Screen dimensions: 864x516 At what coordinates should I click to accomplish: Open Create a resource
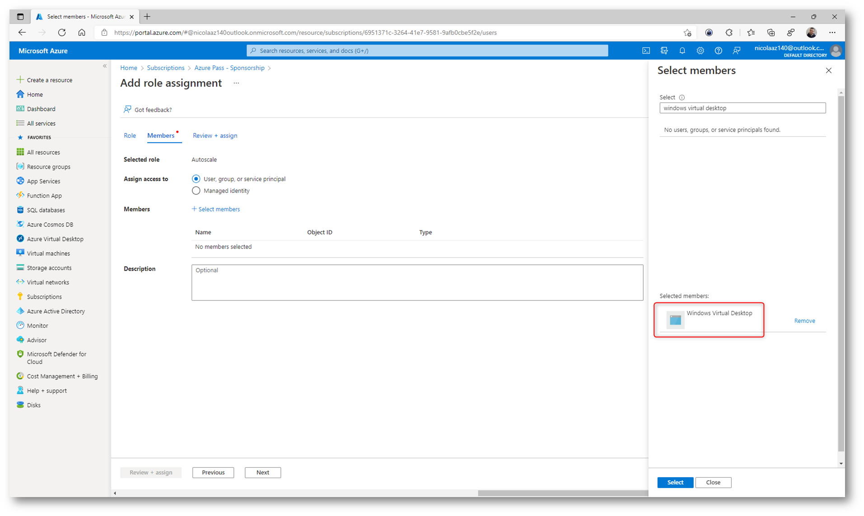click(x=44, y=80)
